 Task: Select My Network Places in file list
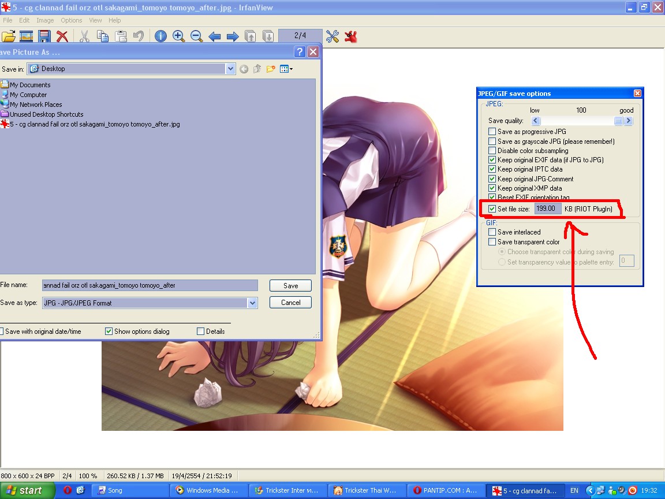31,105
